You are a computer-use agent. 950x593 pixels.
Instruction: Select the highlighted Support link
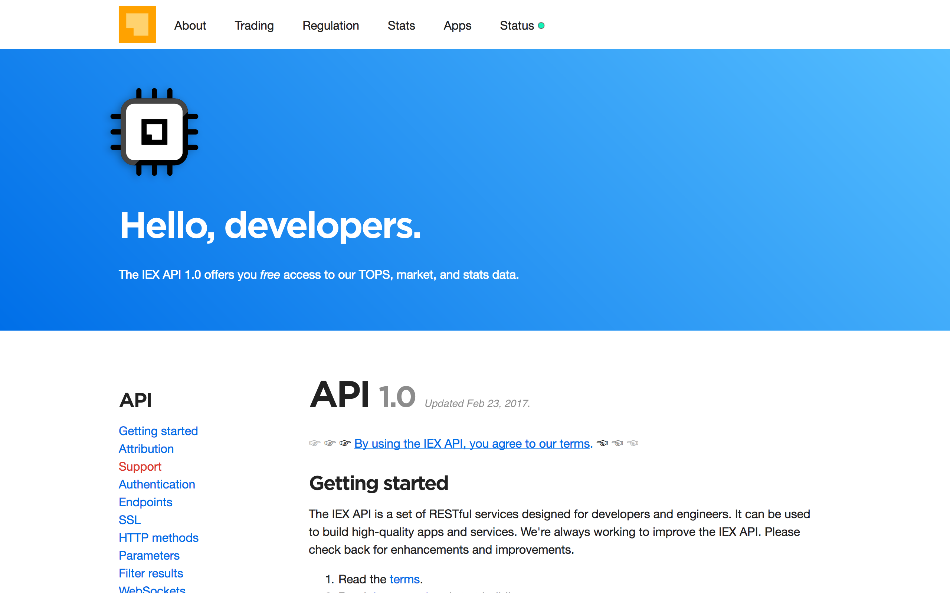coord(140,466)
